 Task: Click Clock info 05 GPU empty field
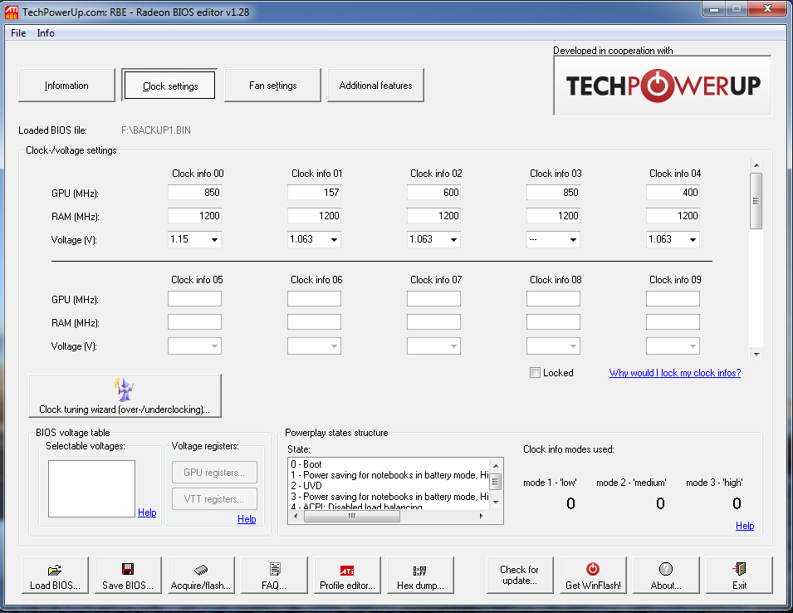point(194,298)
